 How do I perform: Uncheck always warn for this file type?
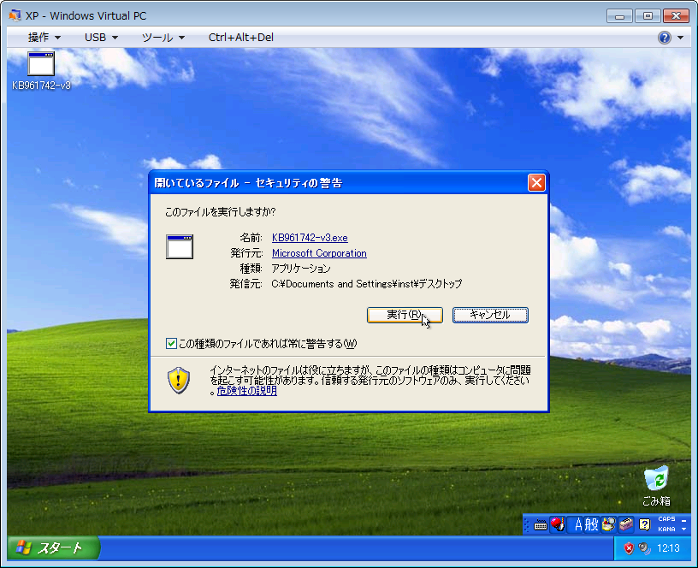(171, 343)
